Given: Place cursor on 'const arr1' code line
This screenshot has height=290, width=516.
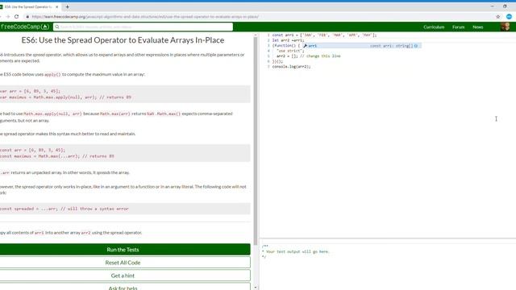Looking at the screenshot, I should coord(324,35).
